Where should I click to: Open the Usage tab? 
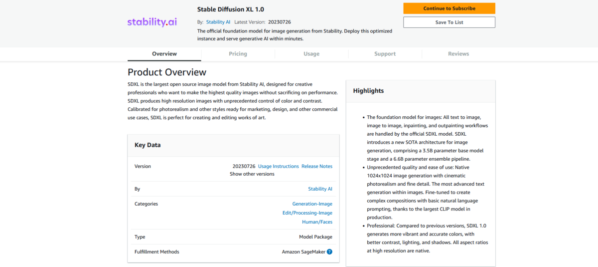[x=311, y=54]
